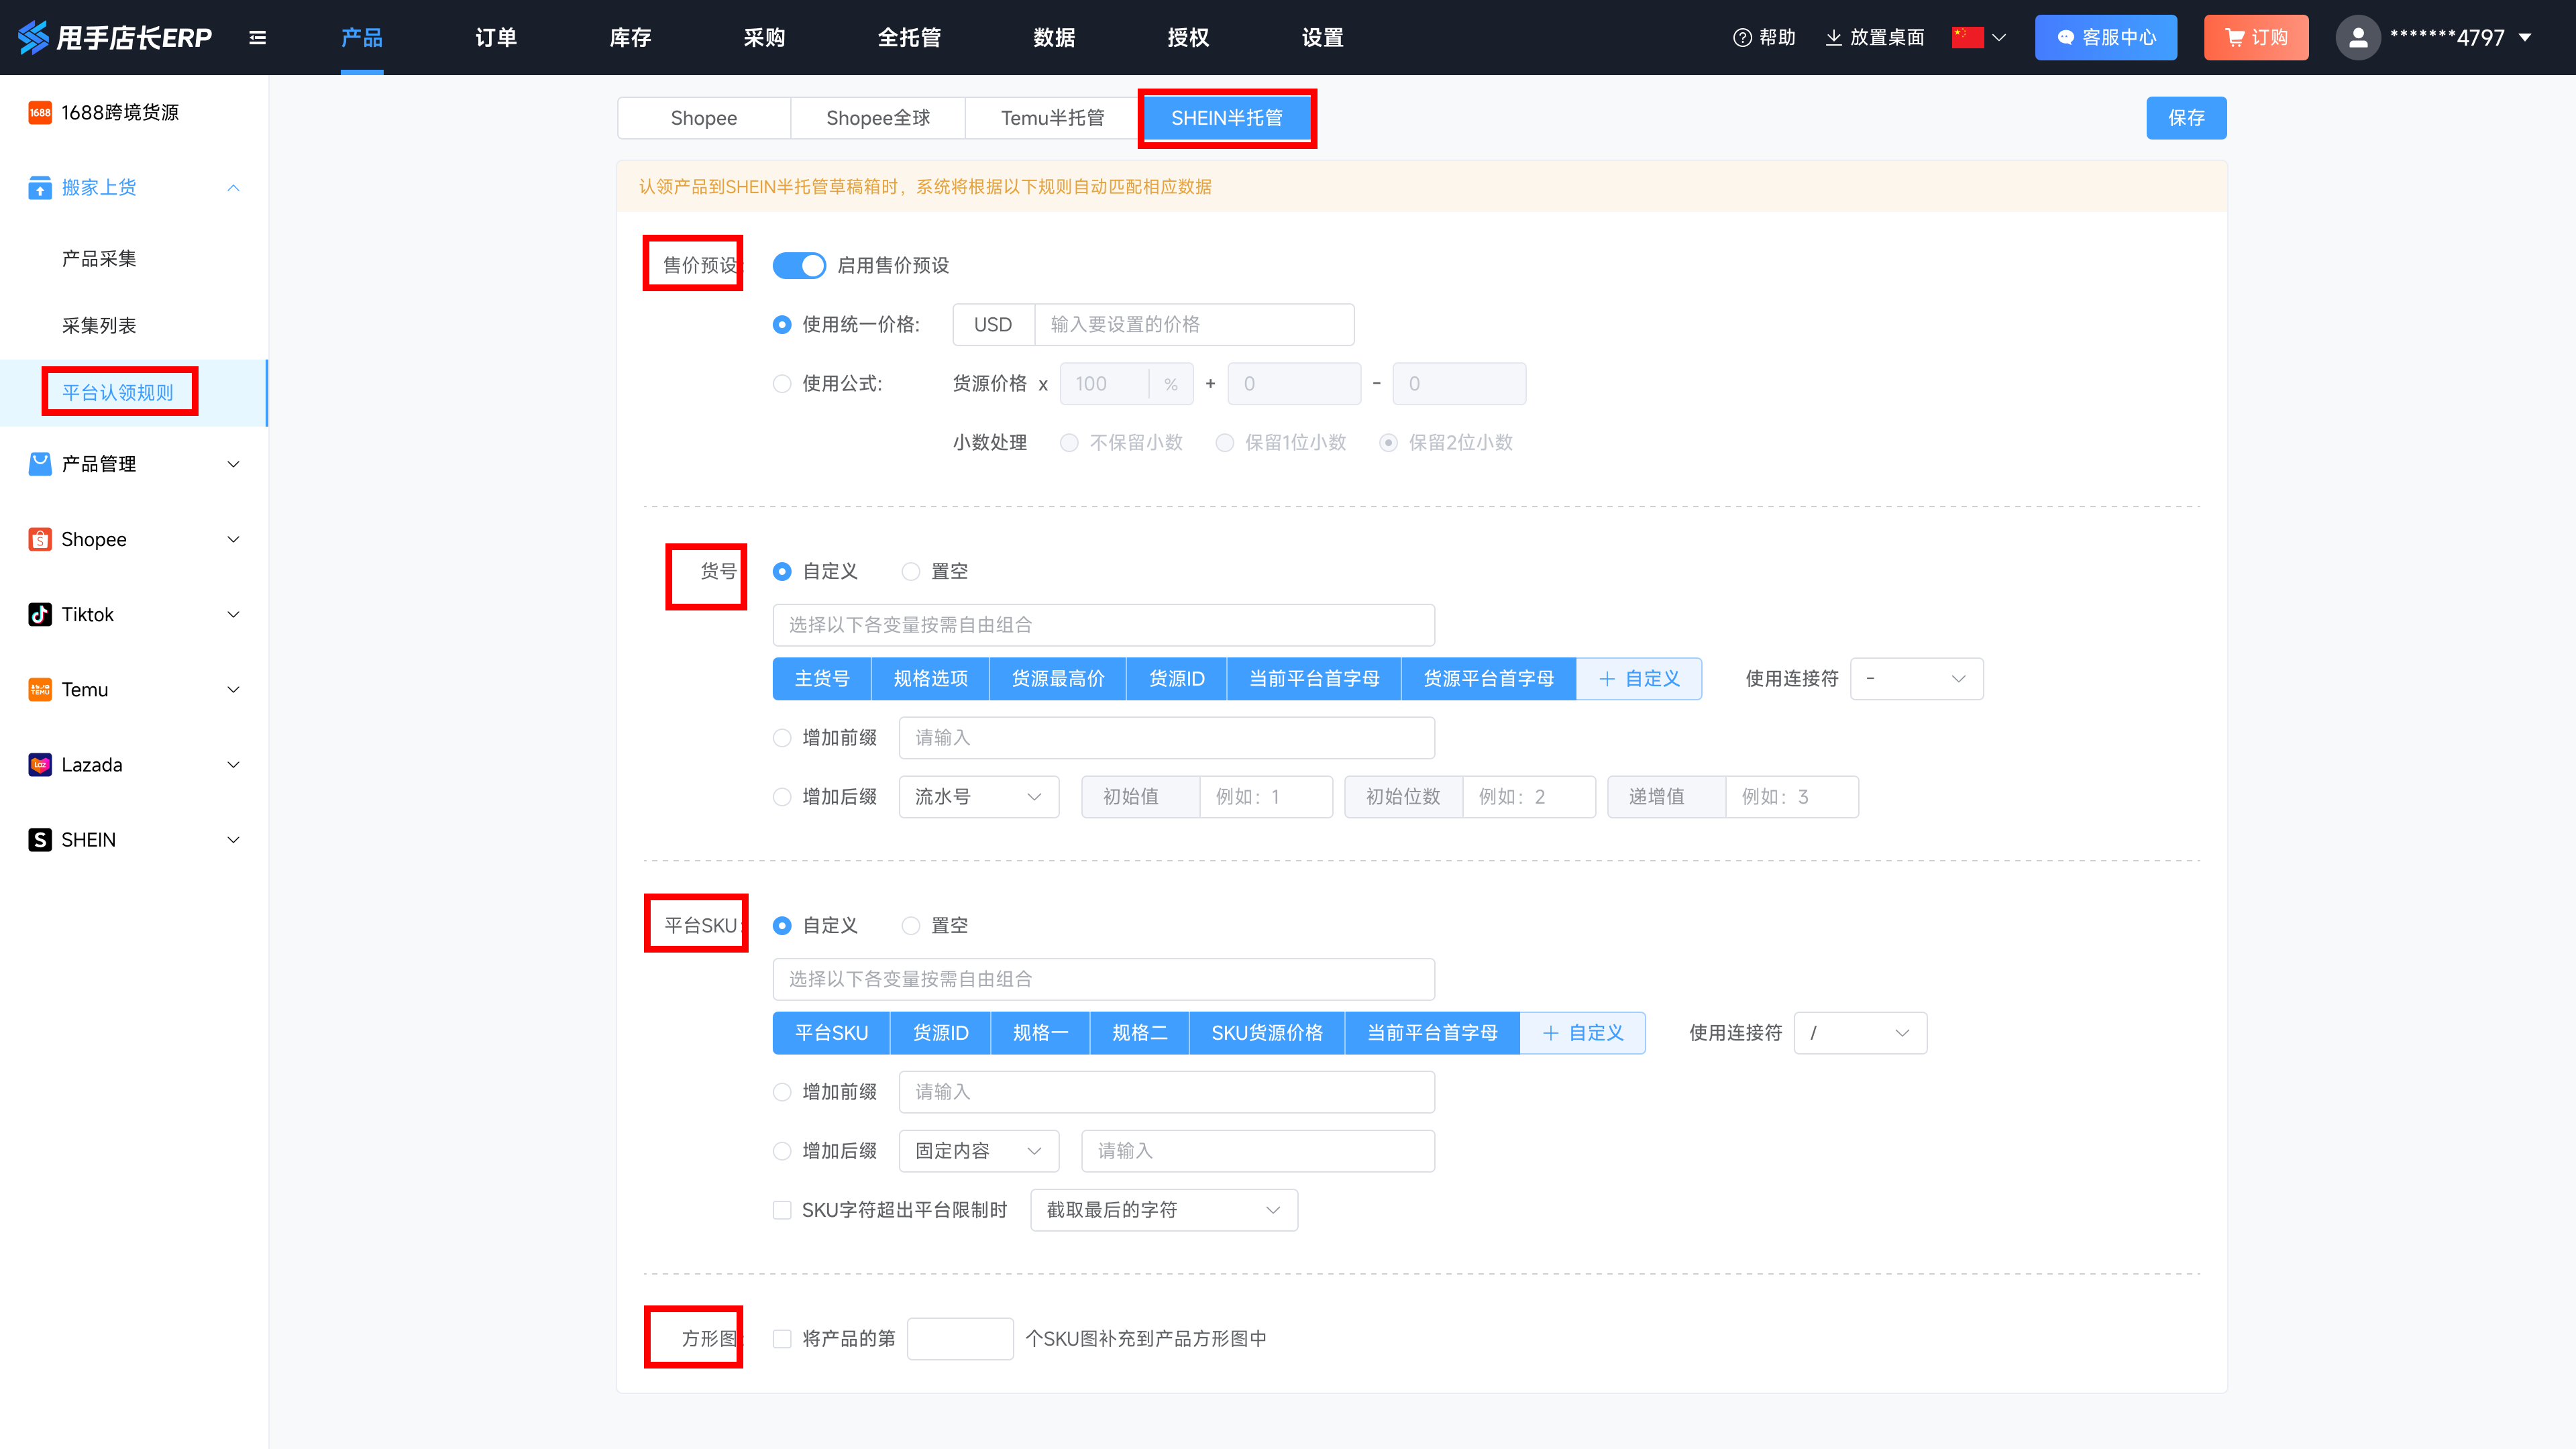Switch to Shopee tab
This screenshot has height=1449, width=2576.
[x=704, y=118]
